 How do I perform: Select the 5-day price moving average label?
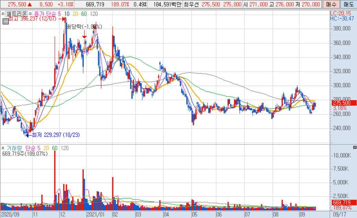coord(59,14)
